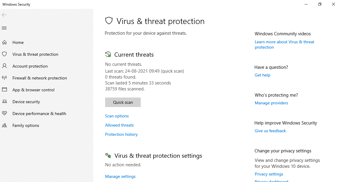Screen dimensions: 340x182
Task: Click the Virus & threat protection shield icon
Action: [x=4, y=54]
